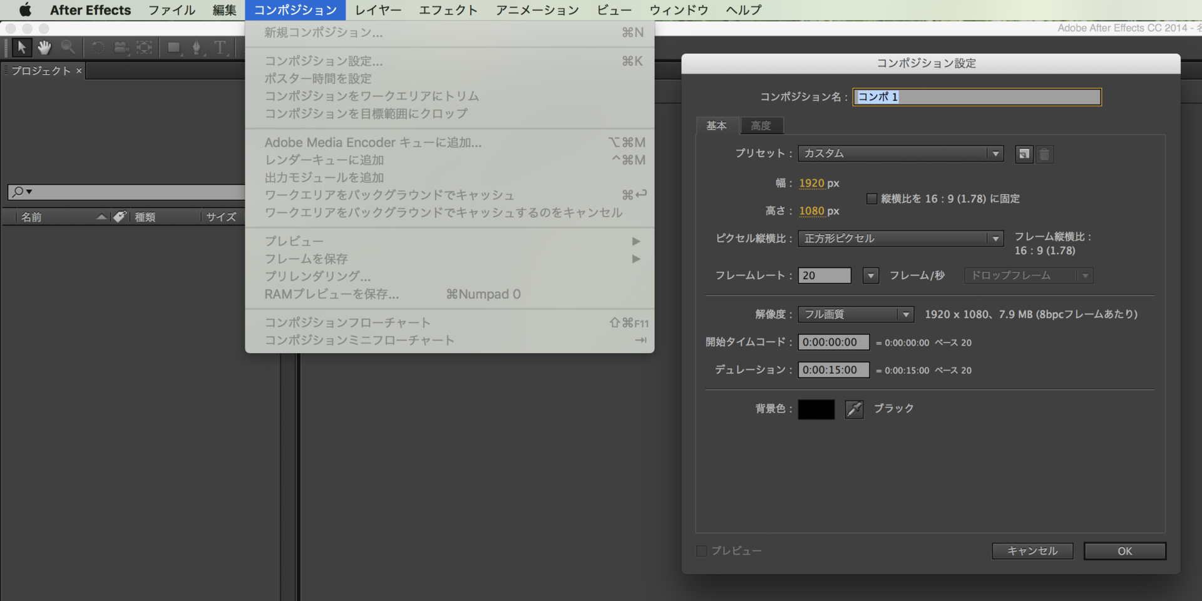Open the ビュー menu

(x=614, y=10)
